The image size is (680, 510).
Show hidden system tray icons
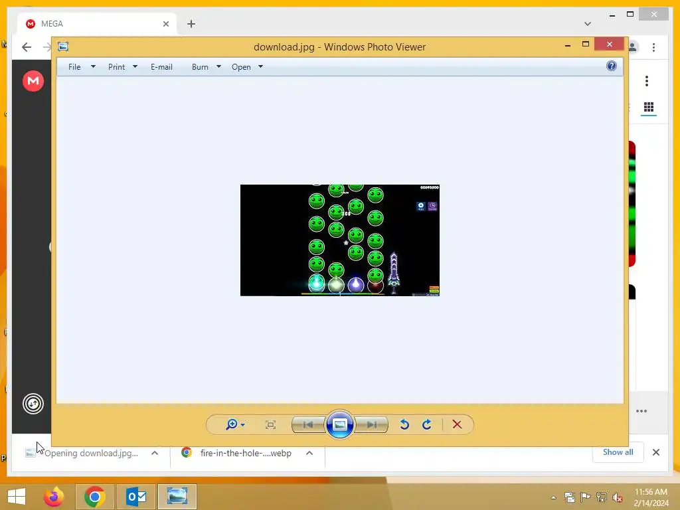click(x=553, y=497)
